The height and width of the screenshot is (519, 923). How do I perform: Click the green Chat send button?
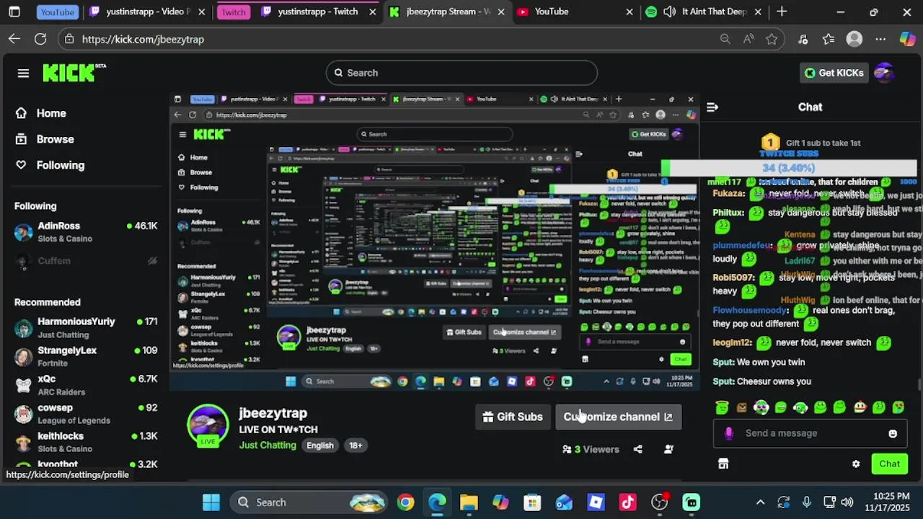[x=889, y=464]
